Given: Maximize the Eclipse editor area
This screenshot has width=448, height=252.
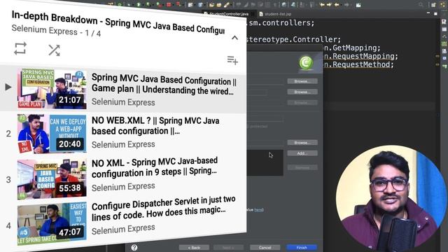Looking at the screenshot, I should [435, 13].
